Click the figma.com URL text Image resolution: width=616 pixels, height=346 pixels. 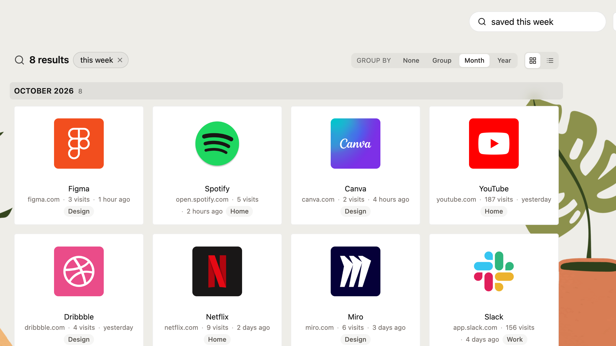43,199
